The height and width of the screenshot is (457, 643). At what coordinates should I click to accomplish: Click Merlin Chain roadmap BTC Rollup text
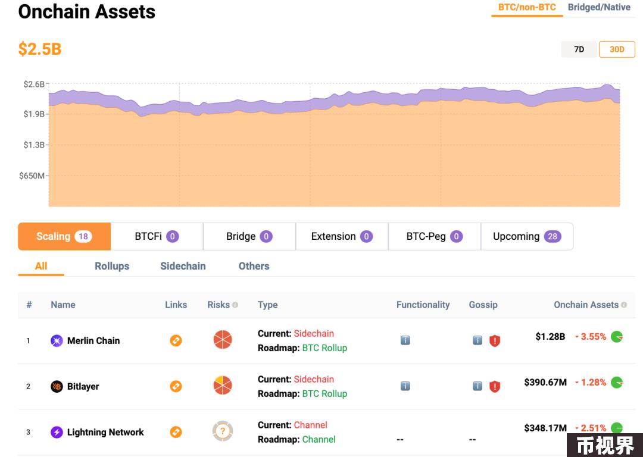click(325, 348)
